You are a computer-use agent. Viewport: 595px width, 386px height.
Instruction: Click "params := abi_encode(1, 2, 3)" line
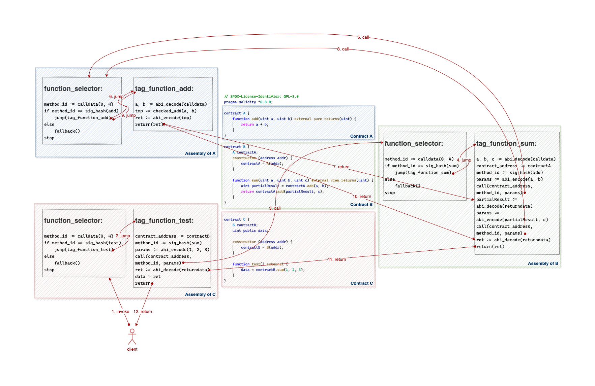click(x=172, y=250)
